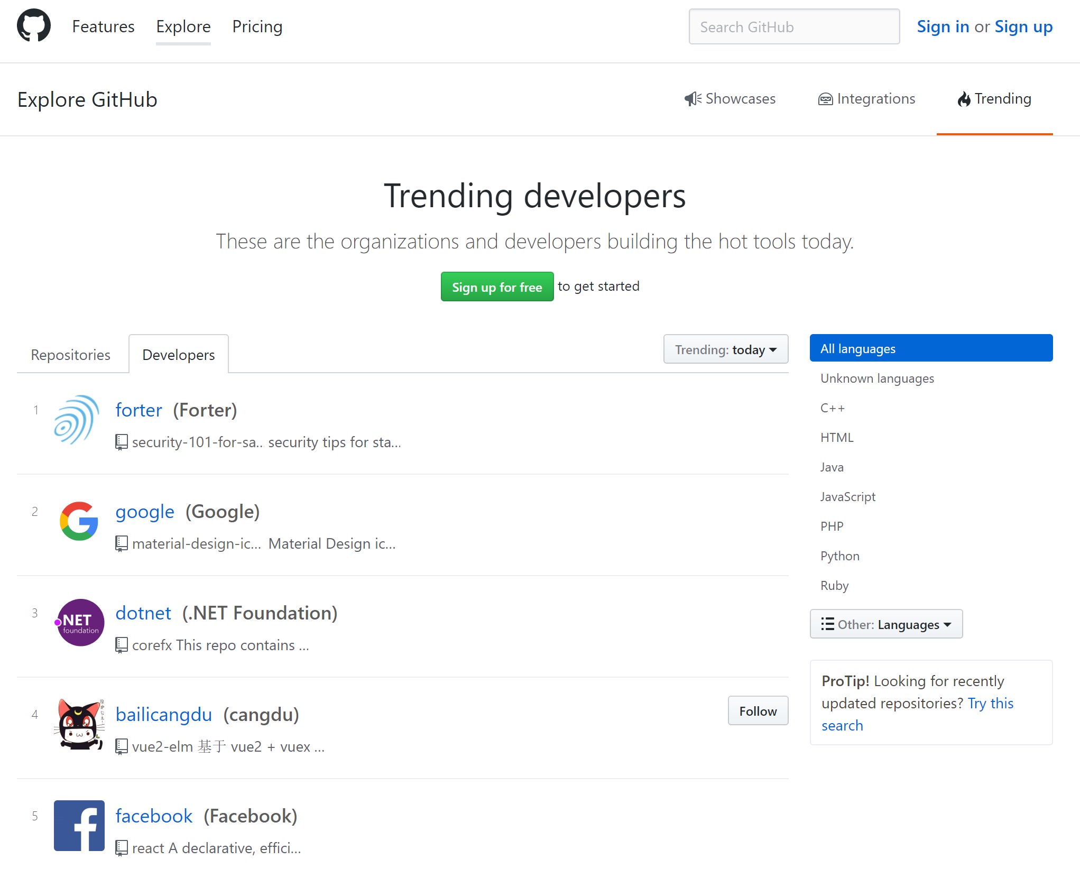Screen dimensions: 1080x878
Task: Go to Features in top navigation
Action: (x=103, y=26)
